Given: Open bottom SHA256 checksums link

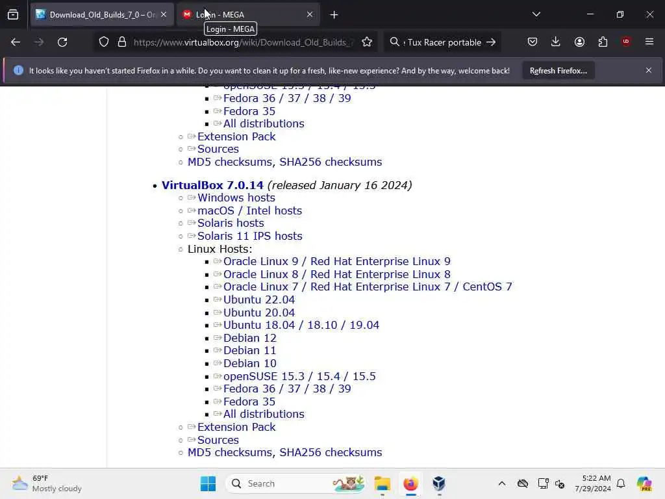Looking at the screenshot, I should click(x=331, y=452).
